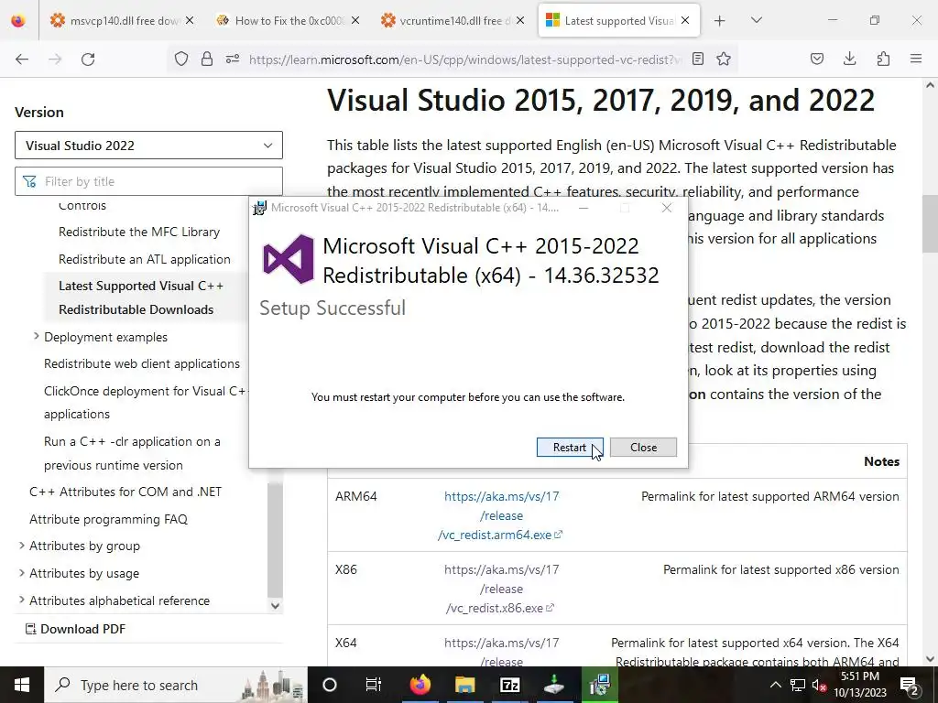Select Latest Supported Visual C++ Redistributable Downloads
Viewport: 938px width, 703px height.
click(x=140, y=297)
